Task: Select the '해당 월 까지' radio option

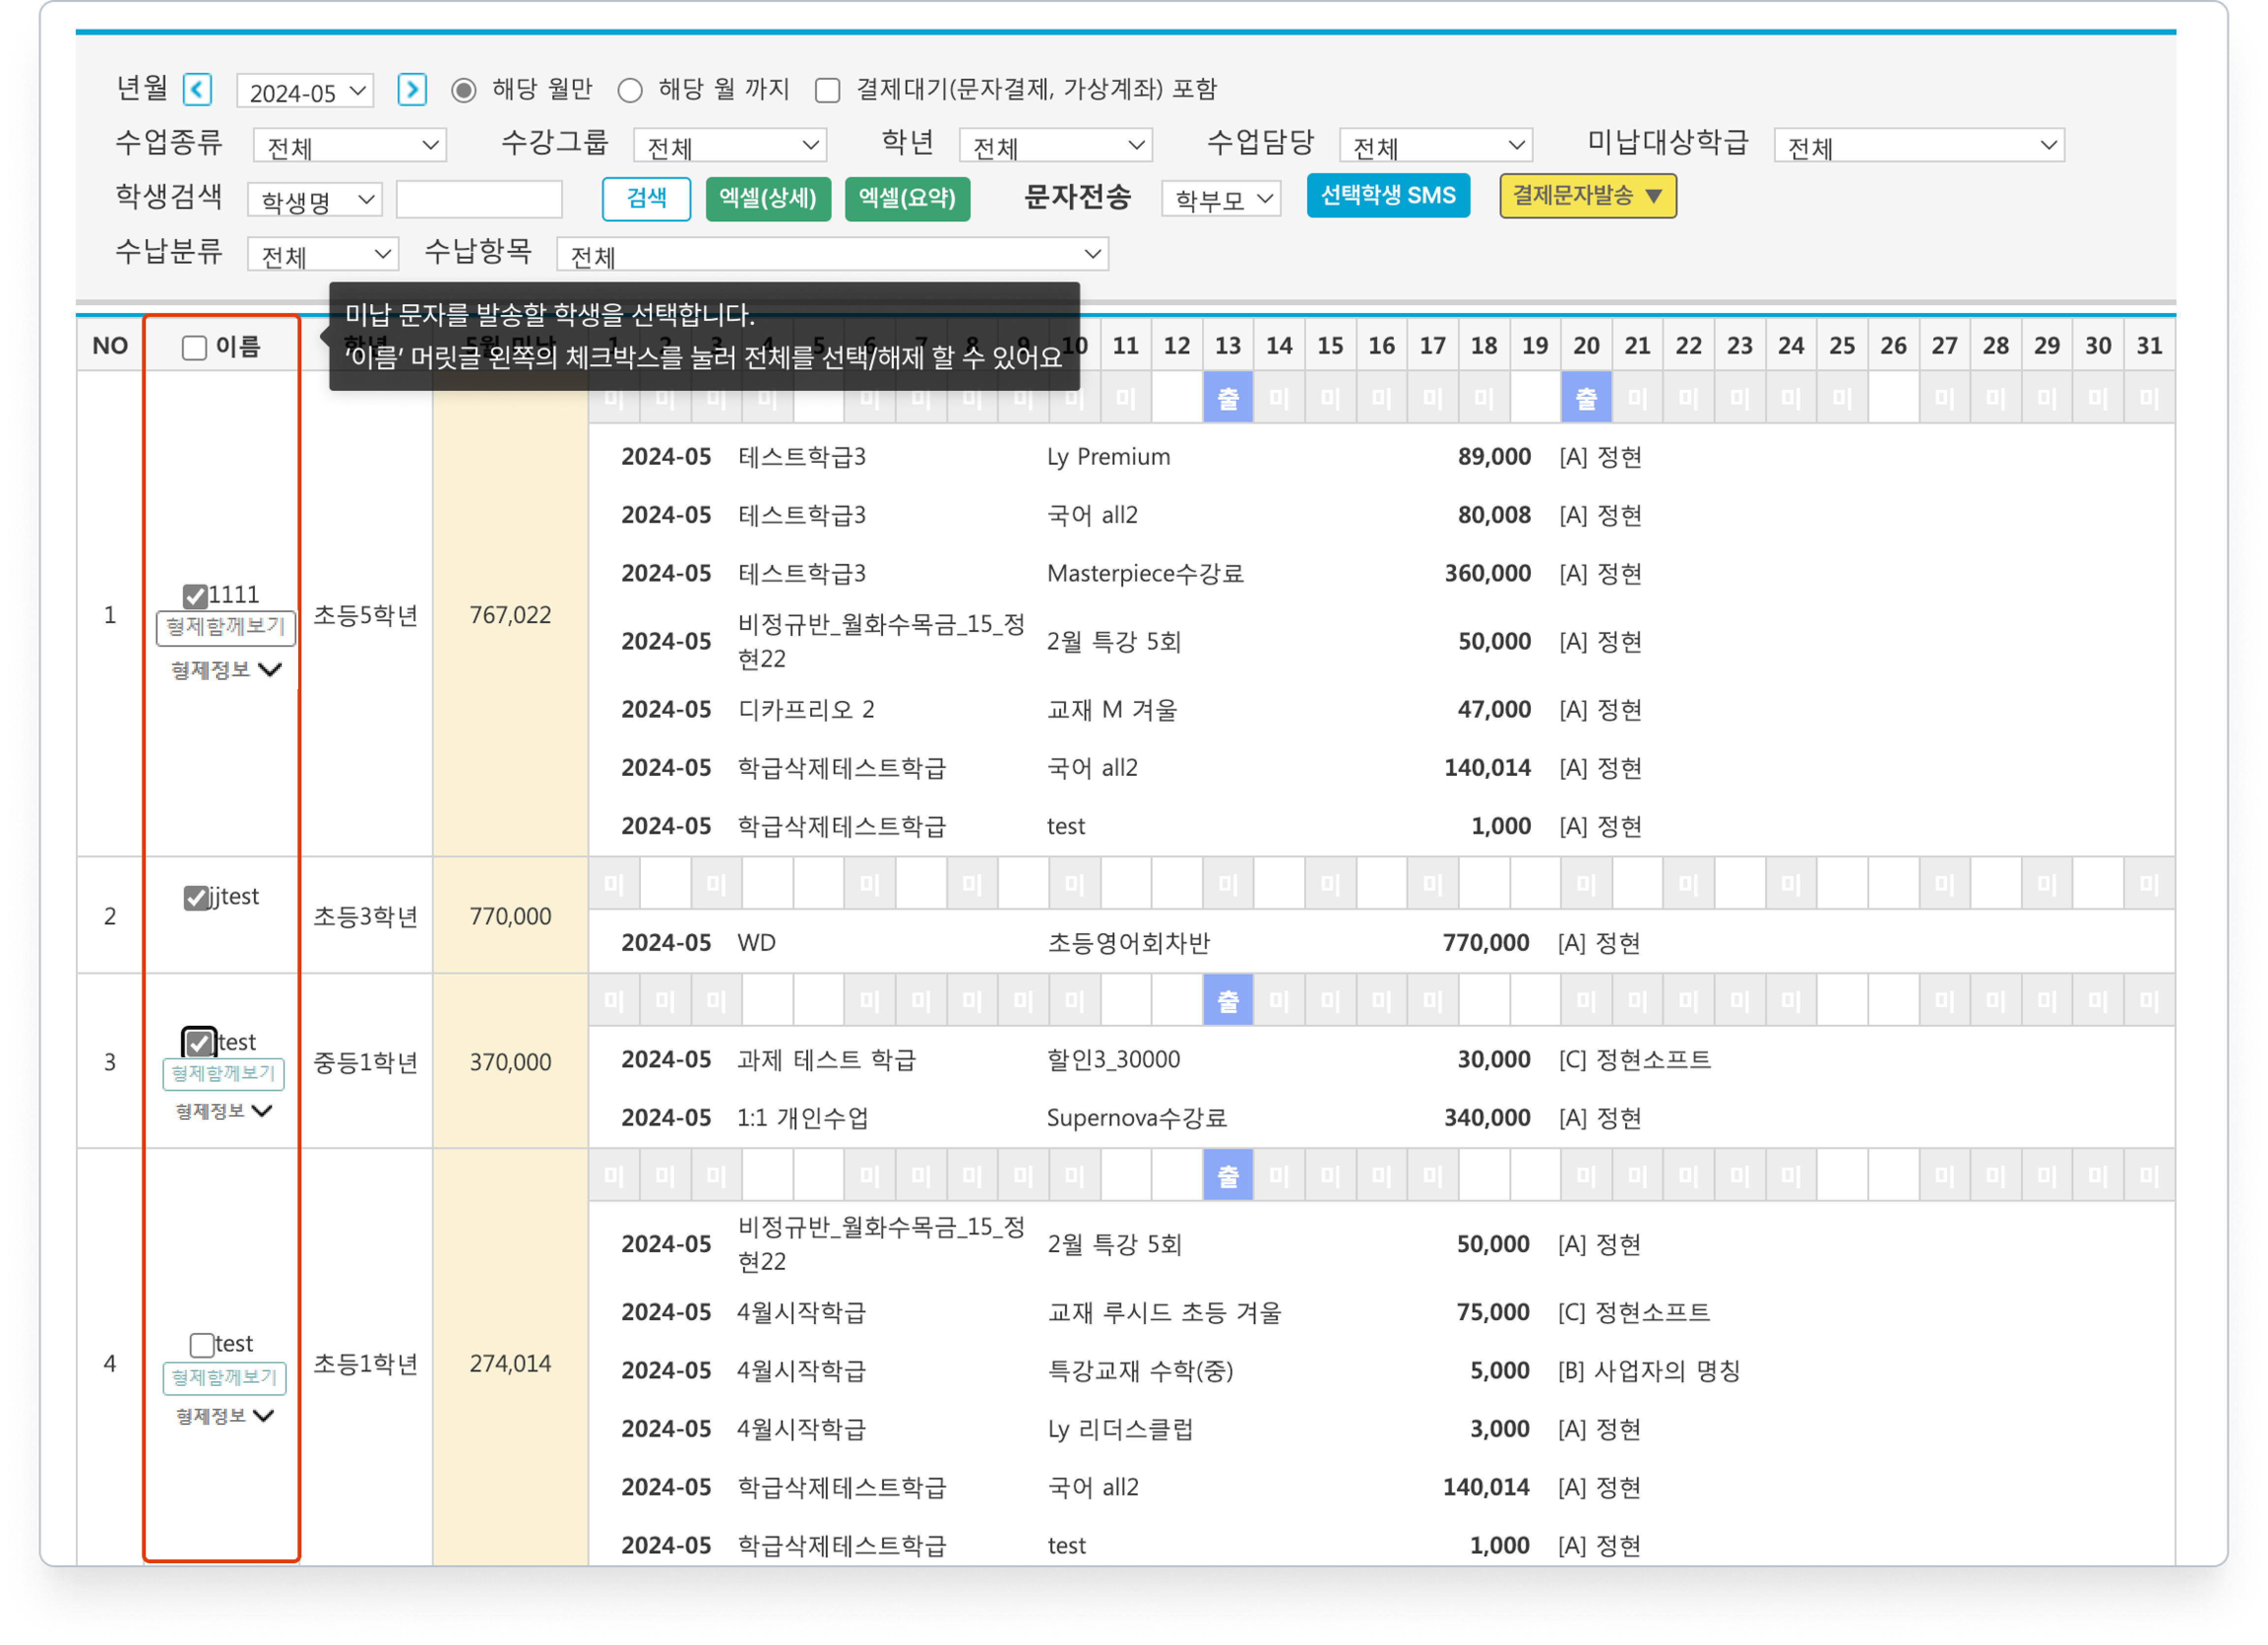Action: click(630, 91)
